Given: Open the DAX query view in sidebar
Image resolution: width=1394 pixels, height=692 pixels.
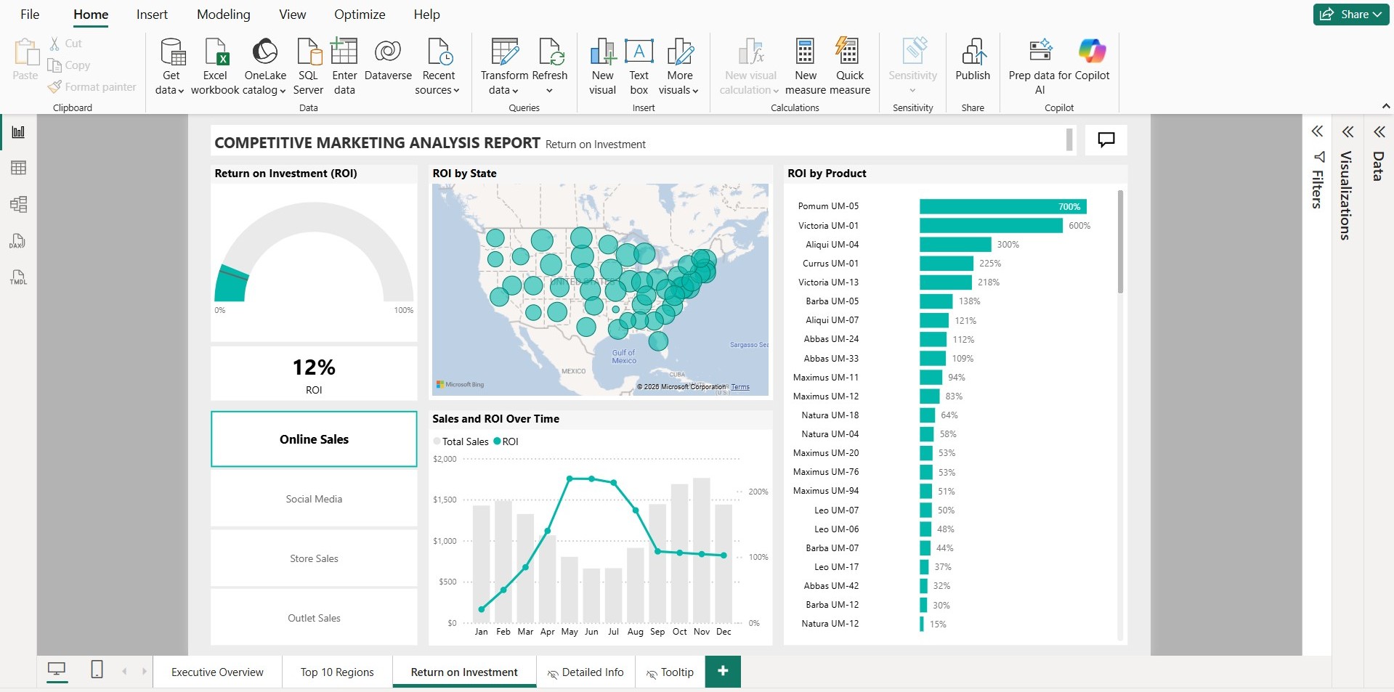Looking at the screenshot, I should click(x=18, y=241).
